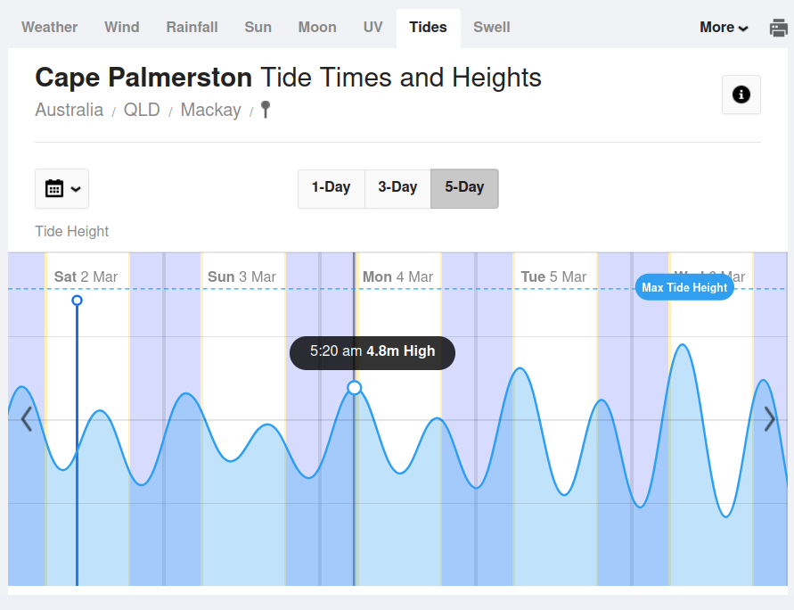
Task: Click the QLD breadcrumb link
Action: click(142, 111)
